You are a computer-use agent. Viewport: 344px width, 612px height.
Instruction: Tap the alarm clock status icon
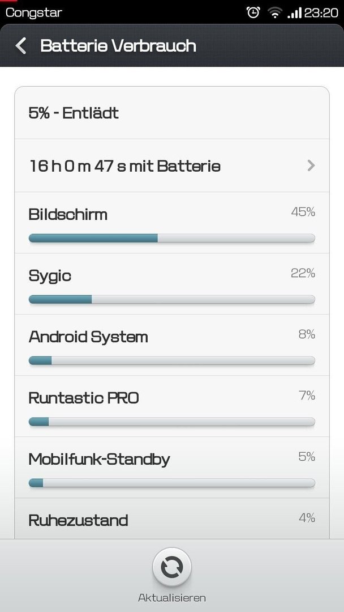[x=253, y=12]
